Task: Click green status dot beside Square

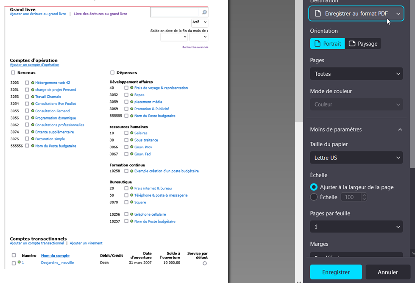Action: point(132,203)
